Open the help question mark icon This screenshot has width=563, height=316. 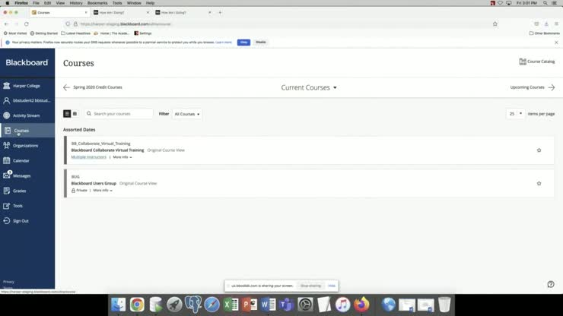pyautogui.click(x=551, y=284)
